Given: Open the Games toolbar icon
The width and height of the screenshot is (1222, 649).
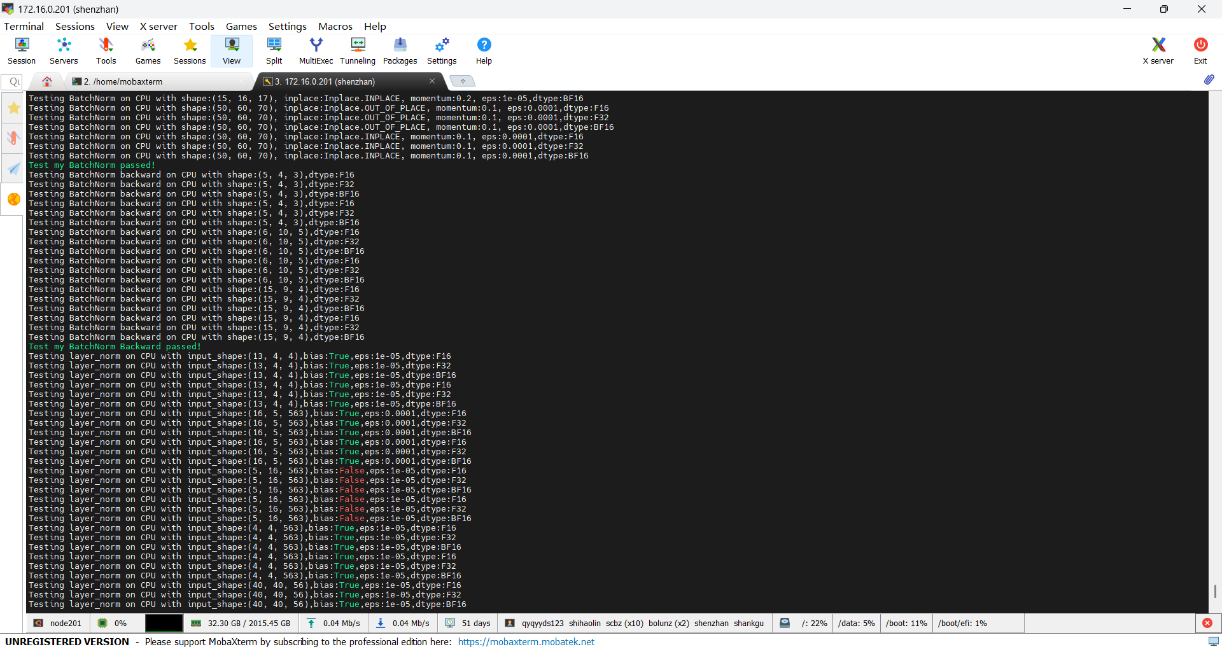Looking at the screenshot, I should (148, 50).
